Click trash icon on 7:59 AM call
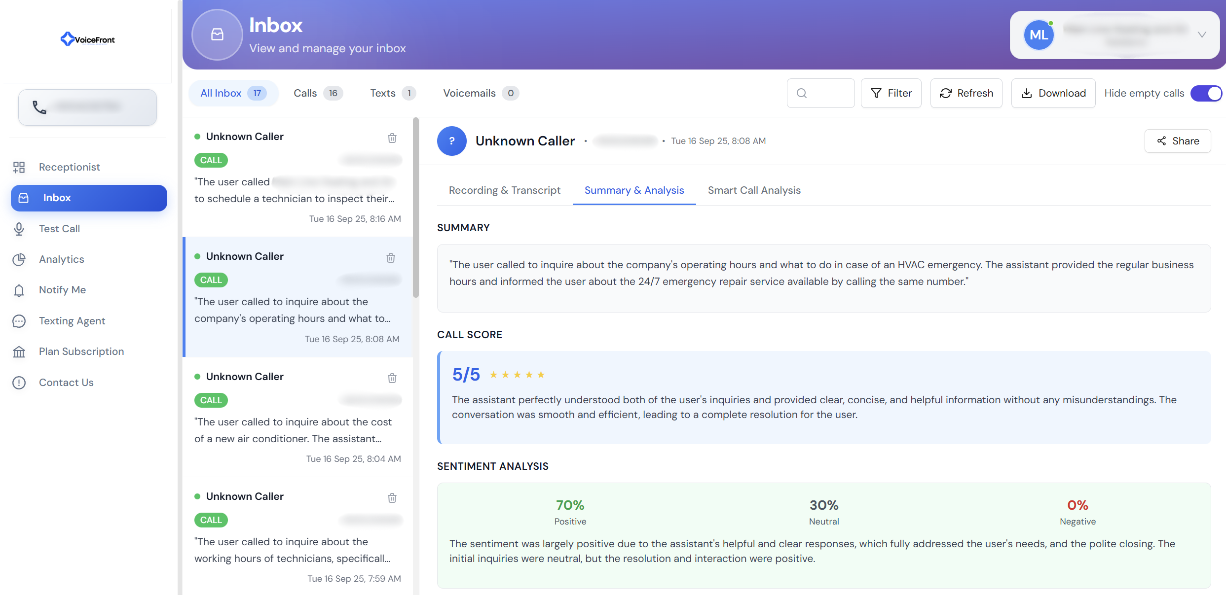The image size is (1226, 595). click(392, 498)
